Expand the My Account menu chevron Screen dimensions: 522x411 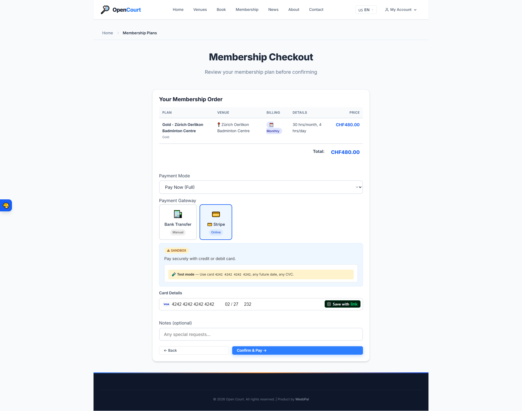415,10
